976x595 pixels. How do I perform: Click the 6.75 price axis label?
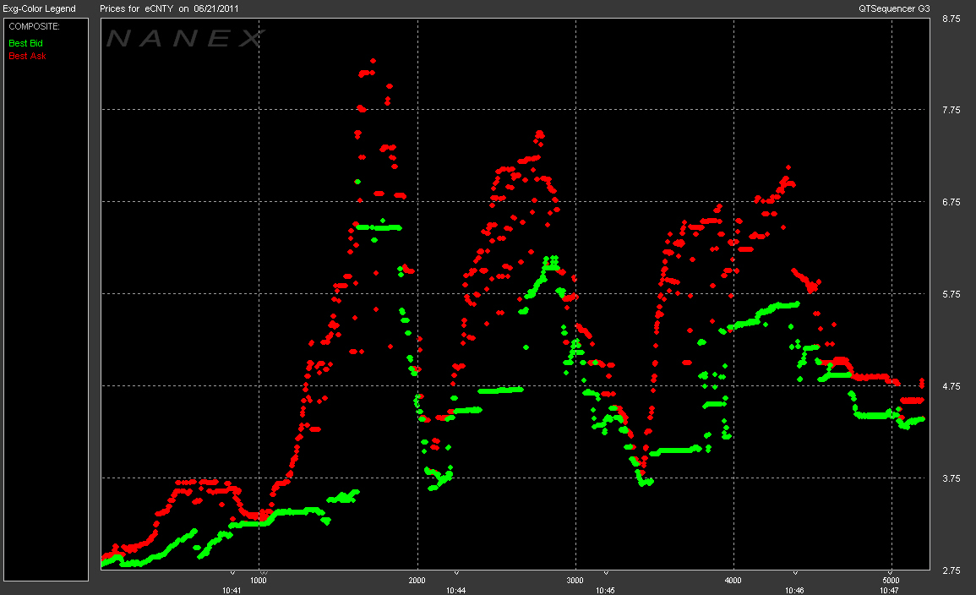[951, 202]
